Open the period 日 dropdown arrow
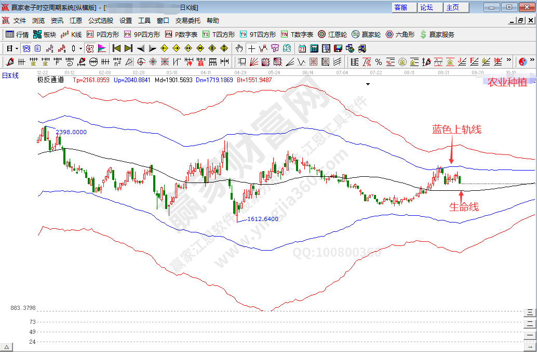This screenshot has height=352, width=537. [17, 48]
